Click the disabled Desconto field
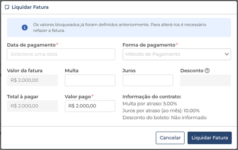The image size is (238, 150). coord(206,80)
